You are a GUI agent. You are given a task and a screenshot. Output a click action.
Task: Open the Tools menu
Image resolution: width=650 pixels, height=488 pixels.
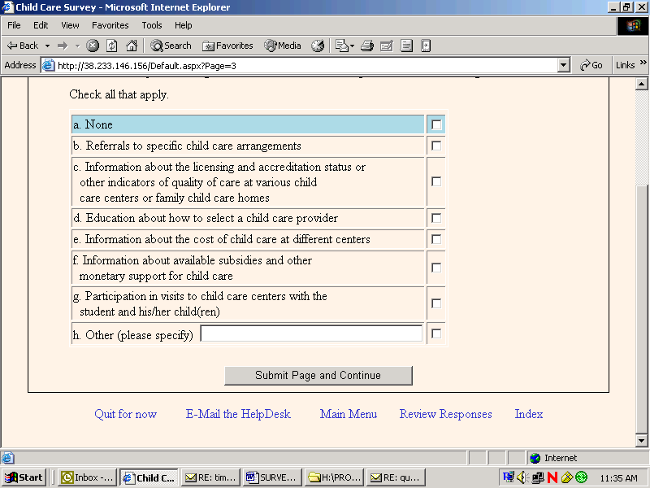coord(152,25)
